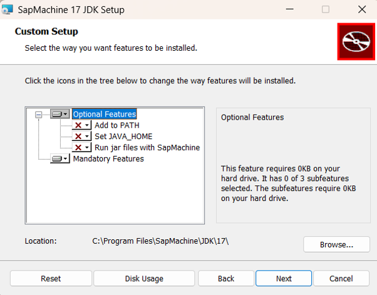Click the setup icon in the title bar

pyautogui.click(x=8, y=9)
